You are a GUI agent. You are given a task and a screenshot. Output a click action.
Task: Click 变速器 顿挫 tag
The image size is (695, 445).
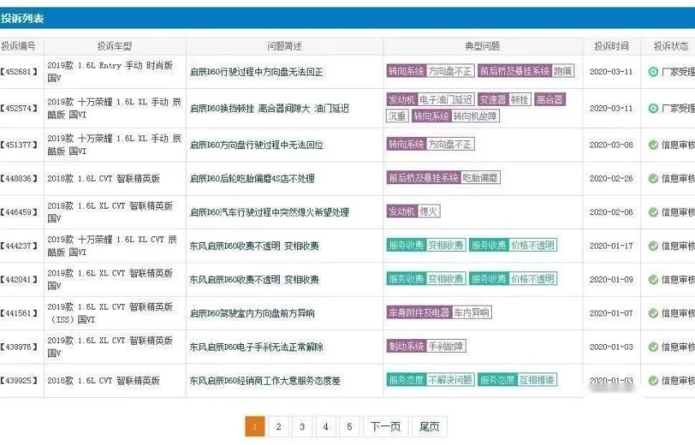[x=504, y=99]
